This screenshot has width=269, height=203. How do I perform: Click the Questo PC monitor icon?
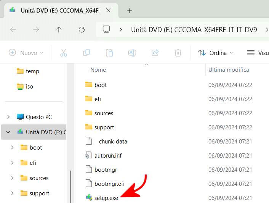(x=20, y=117)
